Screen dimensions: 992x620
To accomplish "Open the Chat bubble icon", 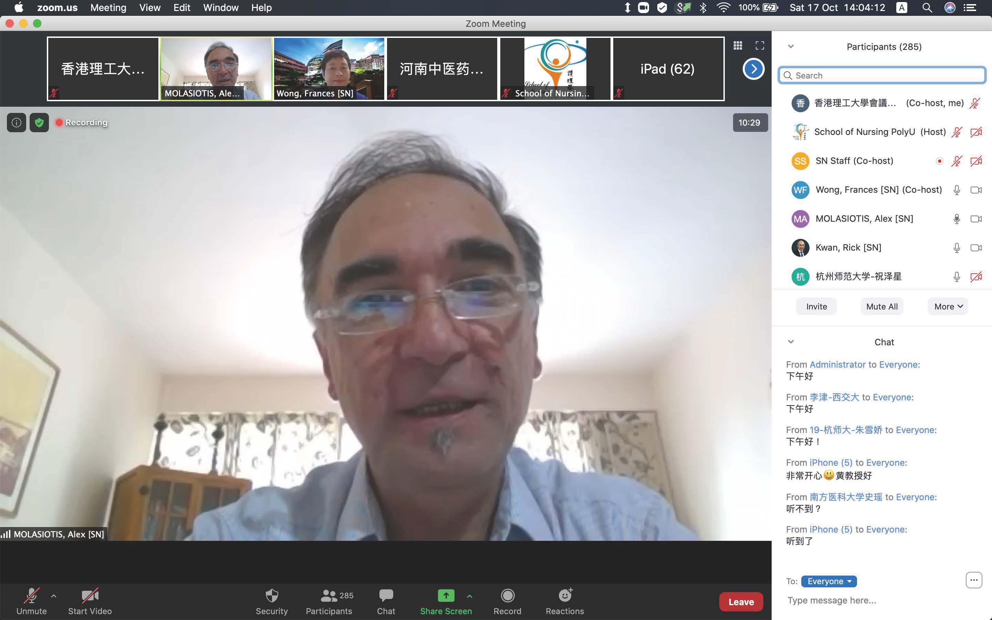I will [x=386, y=596].
